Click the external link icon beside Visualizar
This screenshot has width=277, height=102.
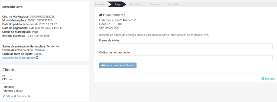[37, 57]
